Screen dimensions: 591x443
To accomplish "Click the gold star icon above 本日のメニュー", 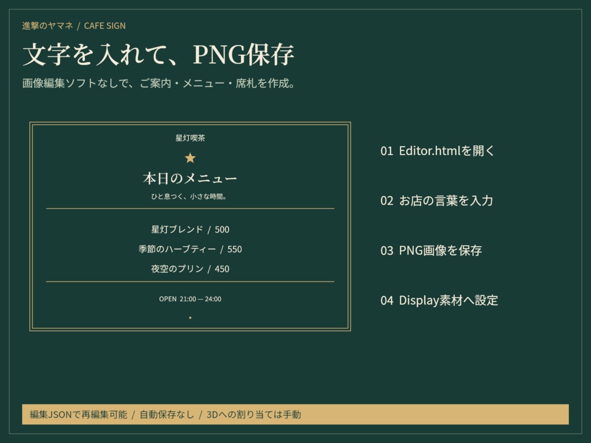I will pos(190,158).
